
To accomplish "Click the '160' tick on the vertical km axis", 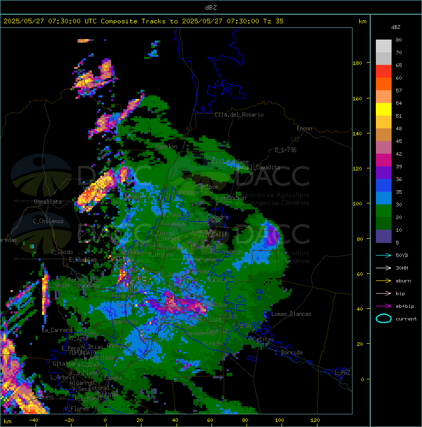I will click(x=357, y=98).
